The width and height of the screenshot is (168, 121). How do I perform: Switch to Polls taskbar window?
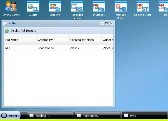[144, 116]
